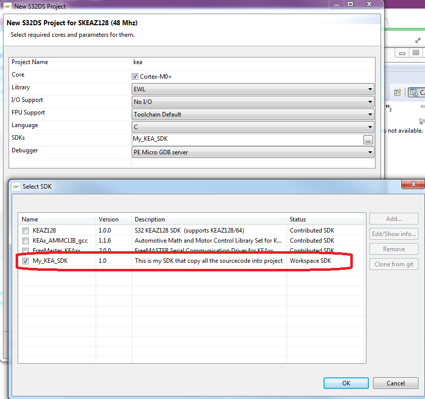Check the KEAZ128 SDK checkbox
This screenshot has width=425, height=399.
tap(25, 231)
